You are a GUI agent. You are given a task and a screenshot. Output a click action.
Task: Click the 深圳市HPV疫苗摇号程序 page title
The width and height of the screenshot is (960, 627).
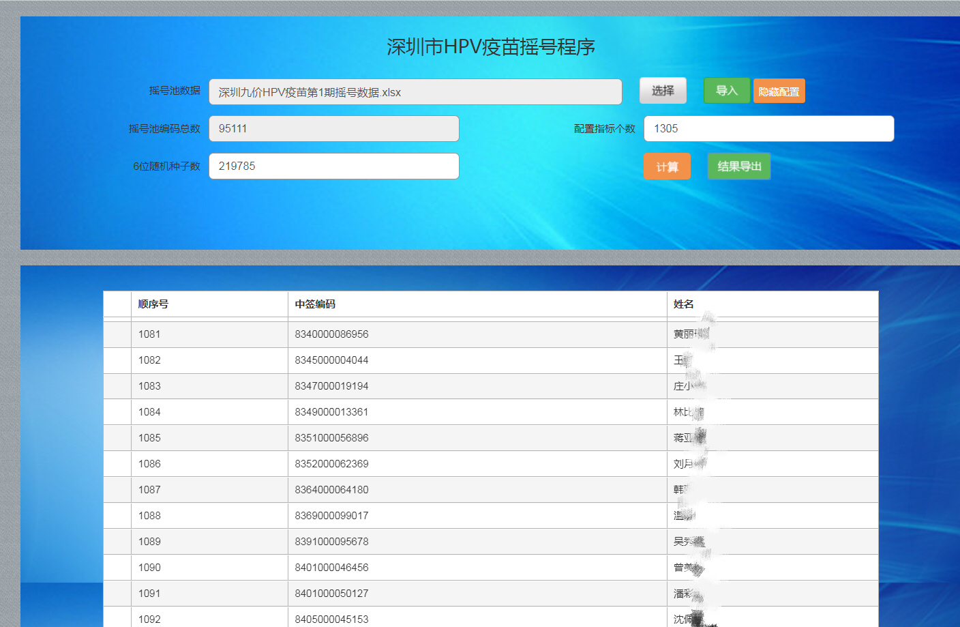pos(491,47)
